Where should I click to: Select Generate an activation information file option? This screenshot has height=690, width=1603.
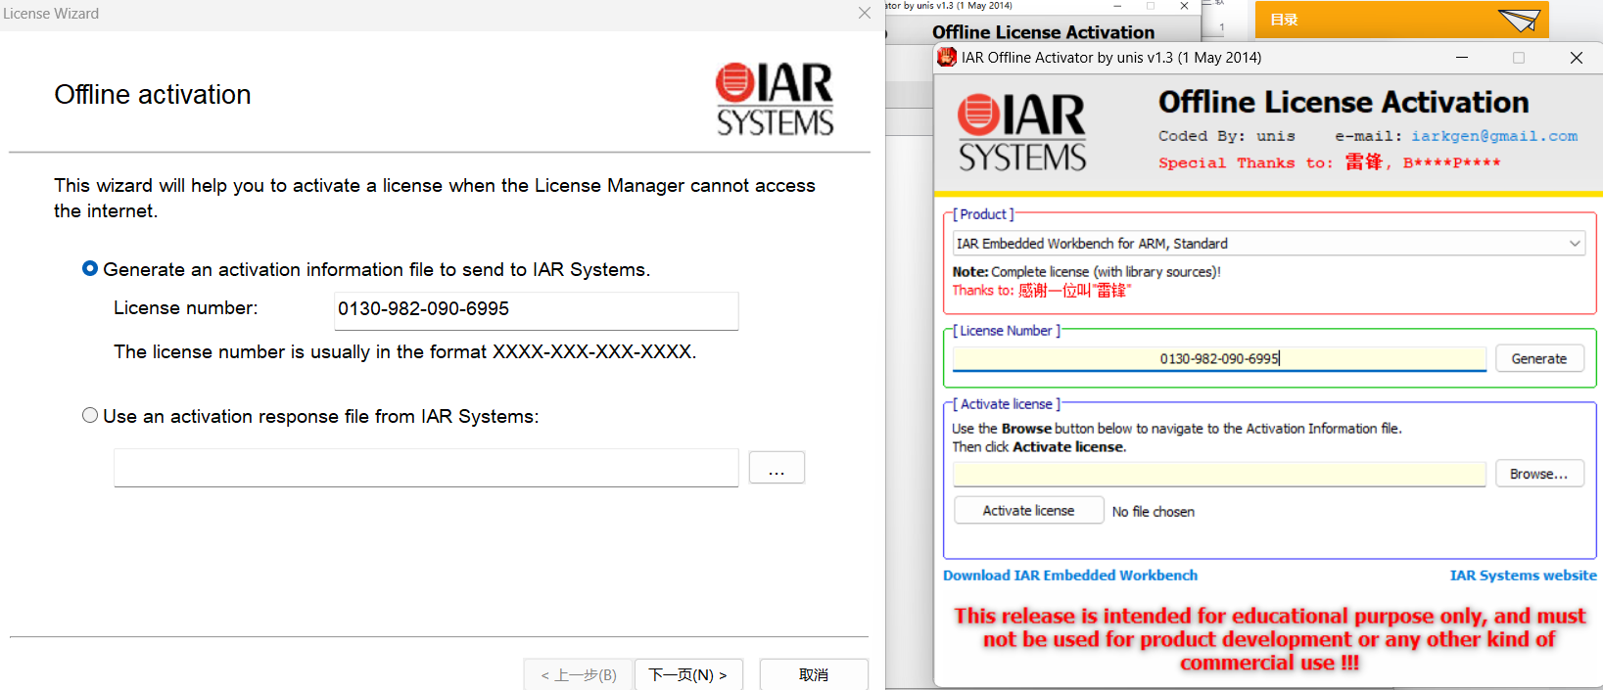tap(90, 269)
